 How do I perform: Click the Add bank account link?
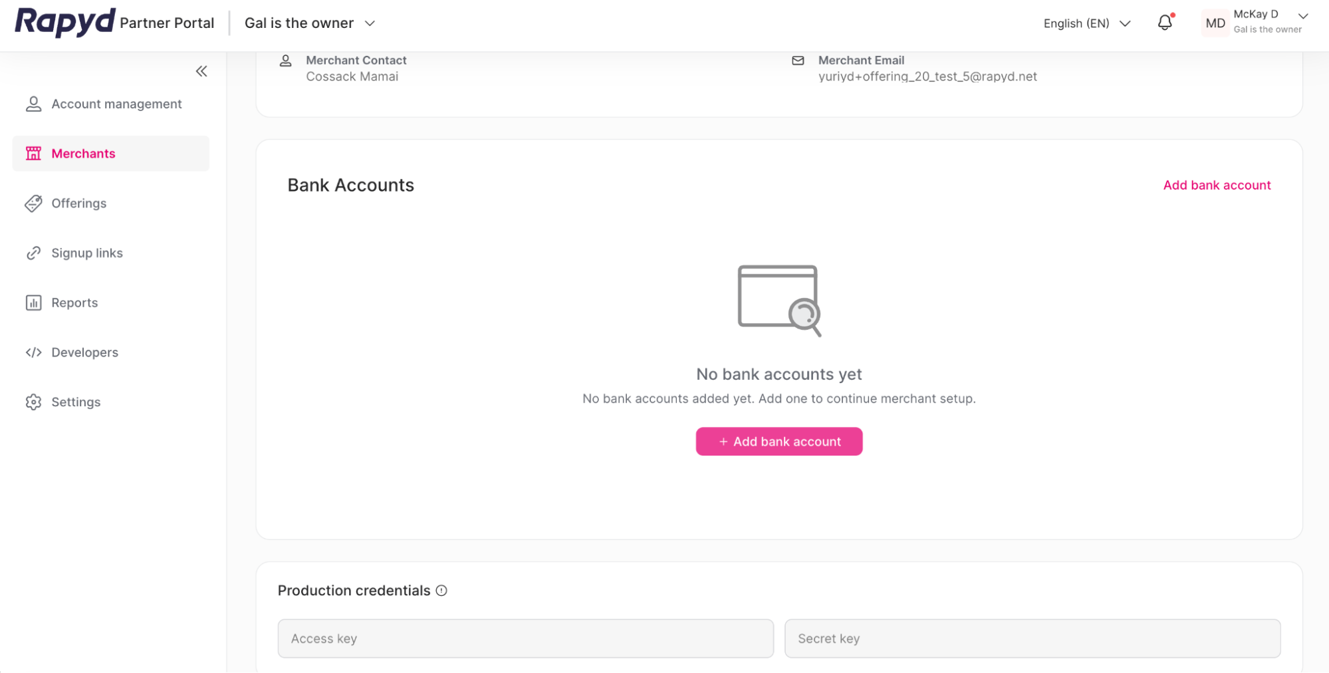1217,185
